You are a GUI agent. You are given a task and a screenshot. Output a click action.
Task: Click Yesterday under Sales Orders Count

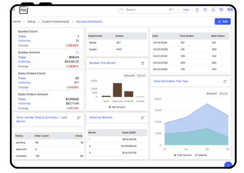(x=24, y=82)
